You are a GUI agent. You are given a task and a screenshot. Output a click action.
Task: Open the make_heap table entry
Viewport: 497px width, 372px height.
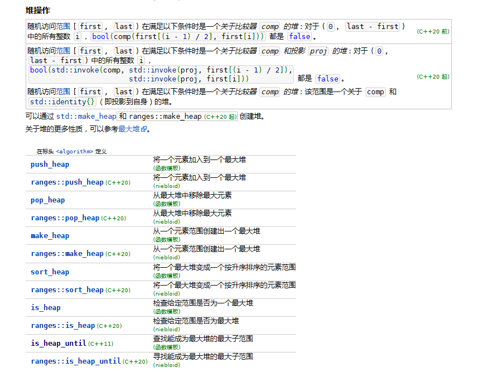[x=50, y=236]
